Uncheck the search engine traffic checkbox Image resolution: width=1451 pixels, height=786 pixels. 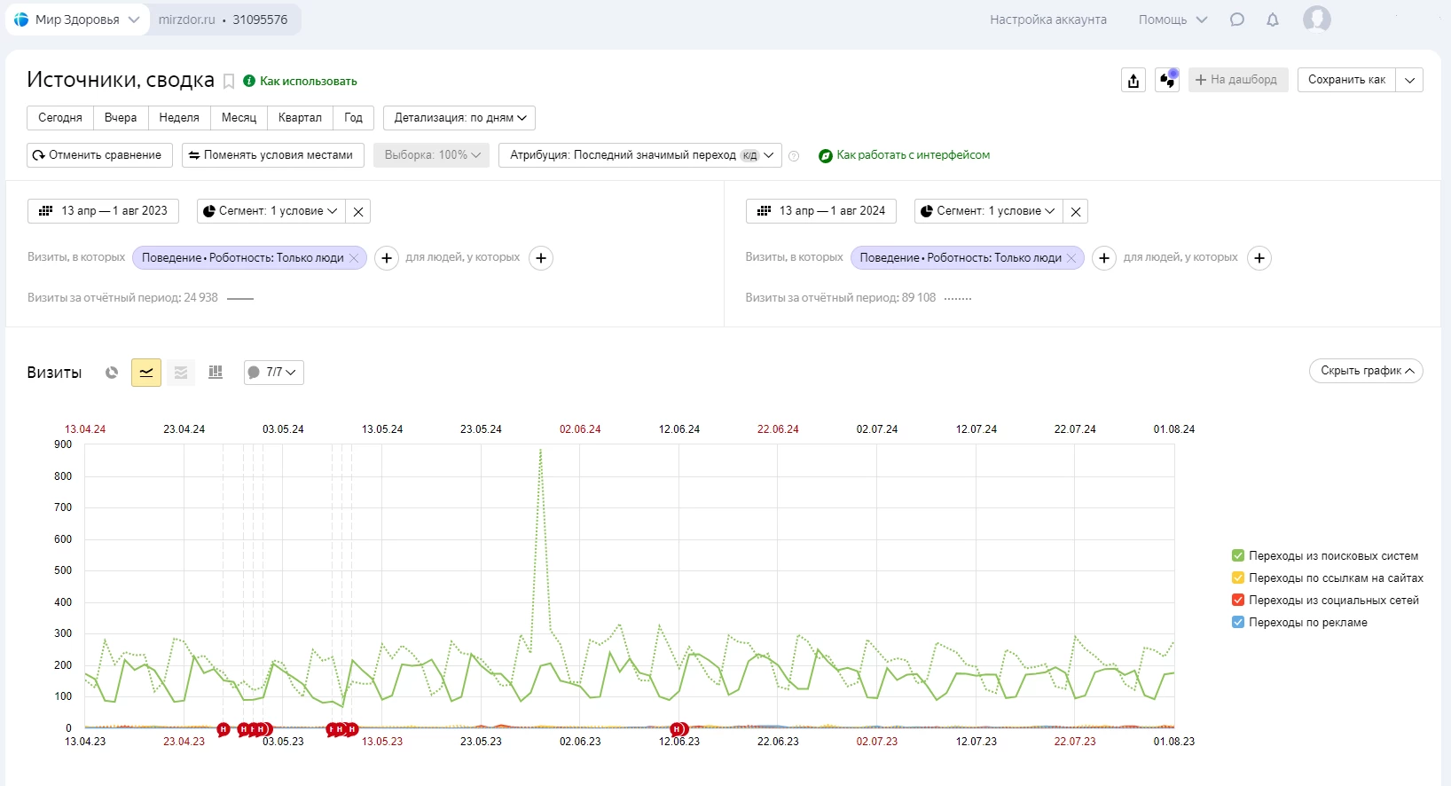pyautogui.click(x=1238, y=556)
